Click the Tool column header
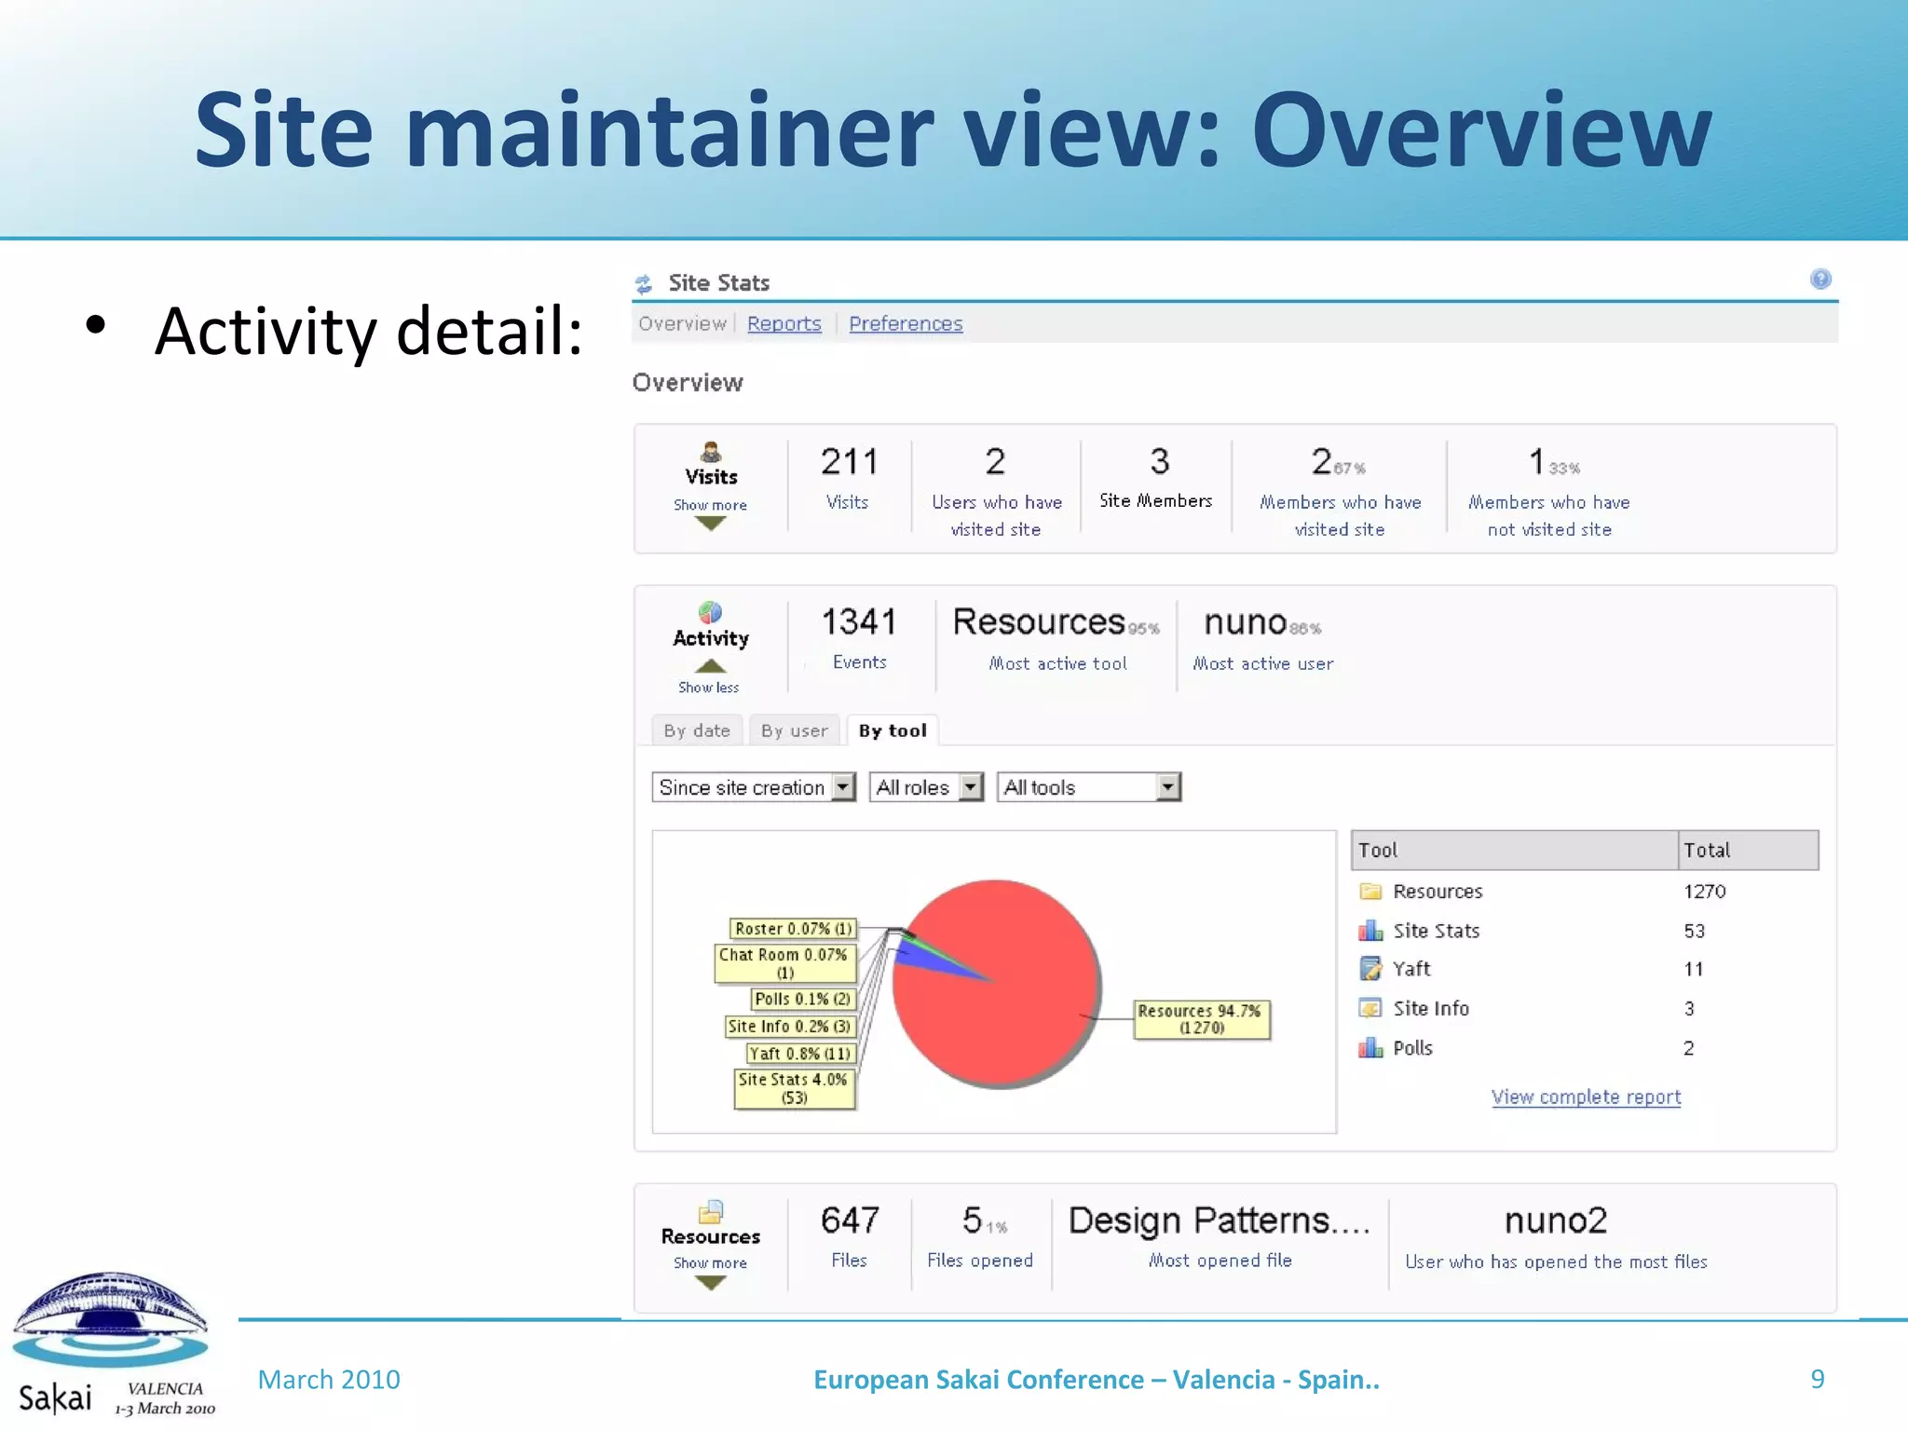This screenshot has width=1908, height=1431. 1515,850
